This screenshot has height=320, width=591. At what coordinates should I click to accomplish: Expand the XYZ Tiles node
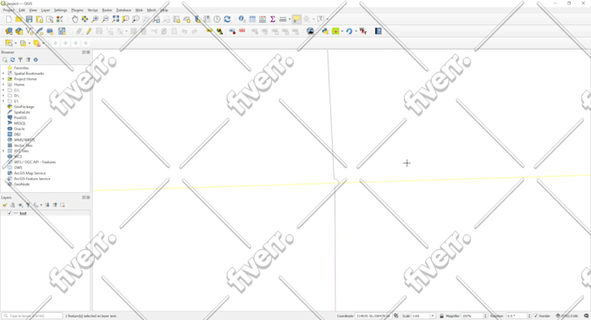(x=3, y=150)
